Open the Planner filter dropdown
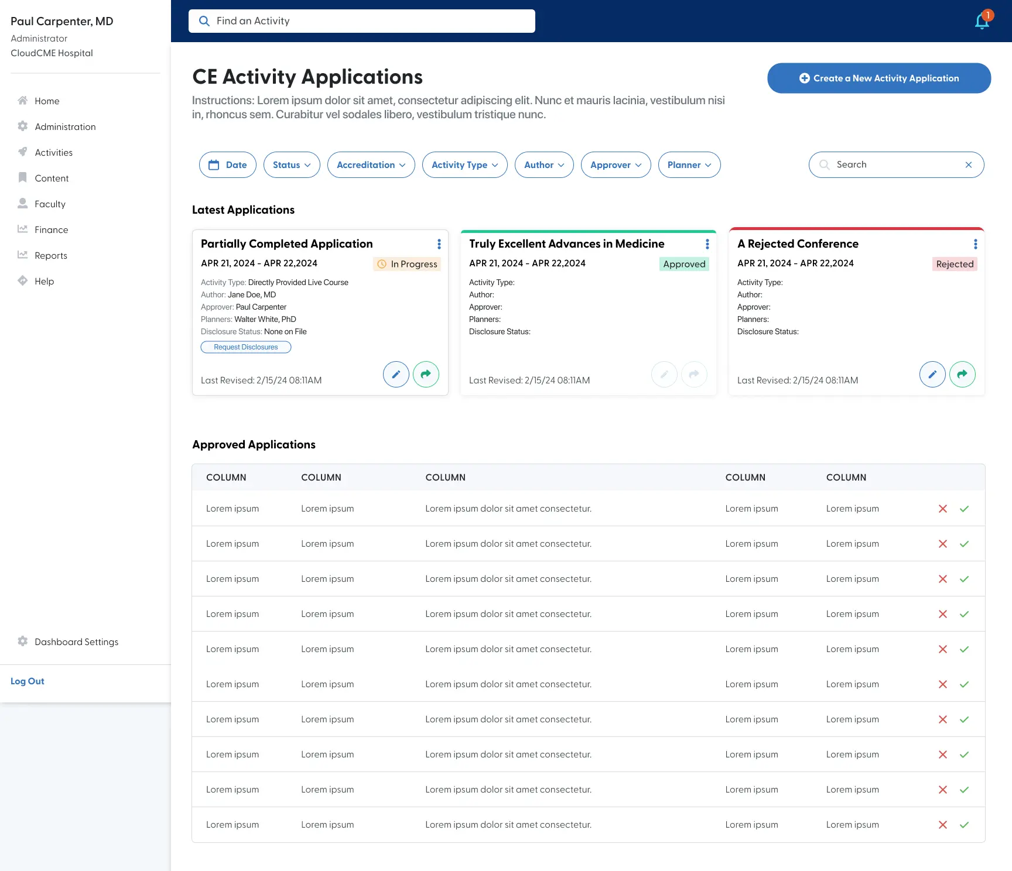This screenshot has height=871, width=1012. tap(689, 165)
